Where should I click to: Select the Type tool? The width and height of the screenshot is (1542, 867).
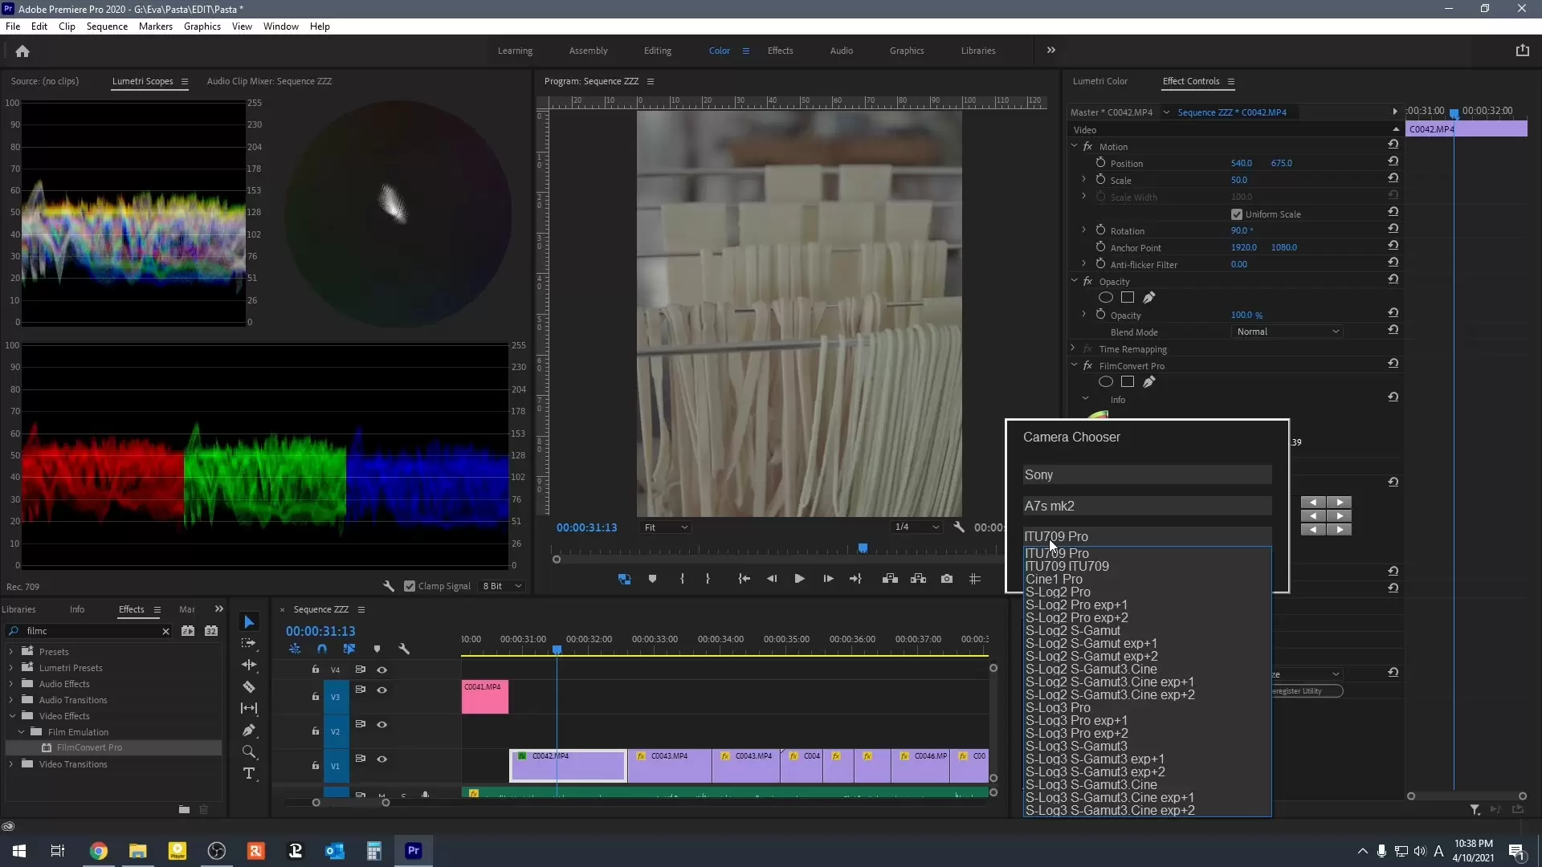tap(249, 774)
